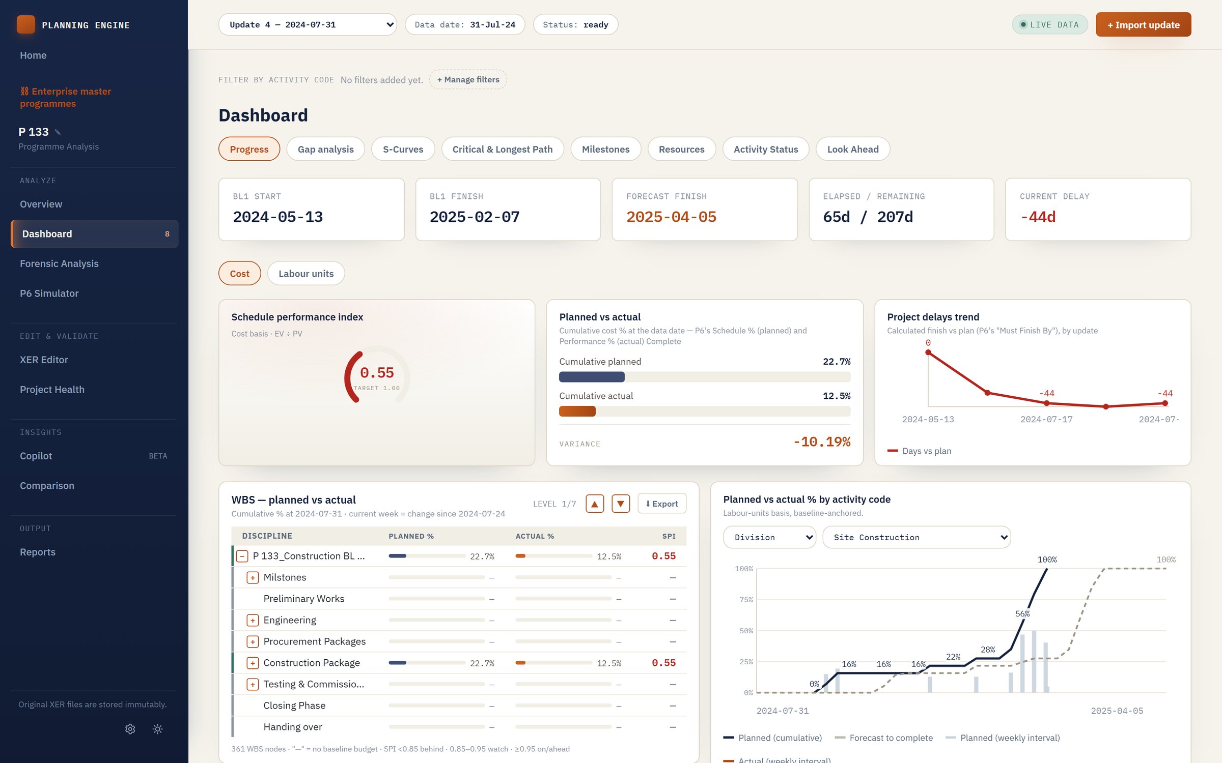Expand the Procurement Packages row
The image size is (1222, 763).
pos(253,641)
